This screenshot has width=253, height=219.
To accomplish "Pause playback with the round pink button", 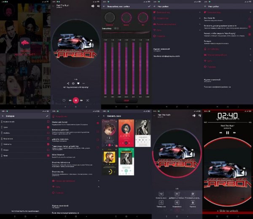I will point(75,100).
